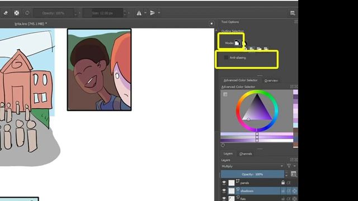Open color selector settings icon
Image resolution: width=358 pixels, height=201 pixels.
click(225, 94)
